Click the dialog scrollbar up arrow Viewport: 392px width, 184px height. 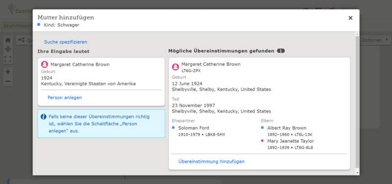[x=357, y=34]
